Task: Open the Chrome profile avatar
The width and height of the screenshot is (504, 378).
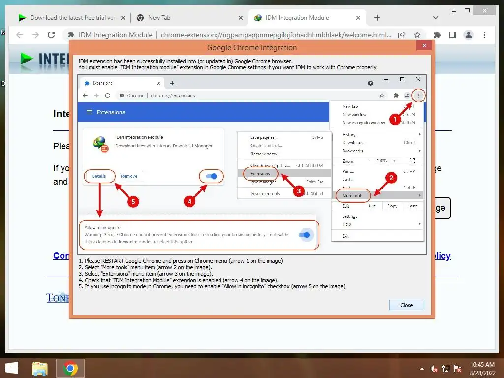Action: click(469, 35)
